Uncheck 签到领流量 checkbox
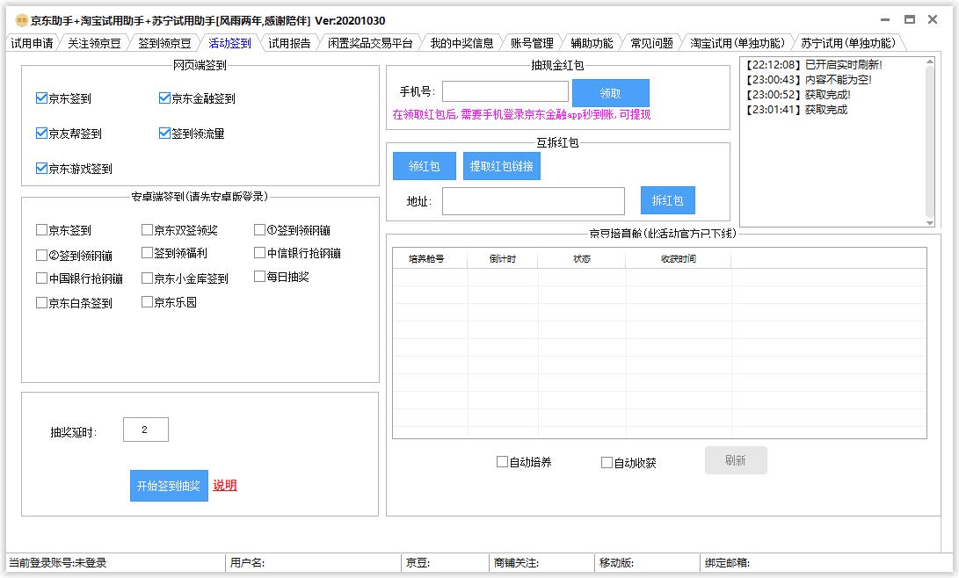The width and height of the screenshot is (959, 578). pyautogui.click(x=164, y=133)
